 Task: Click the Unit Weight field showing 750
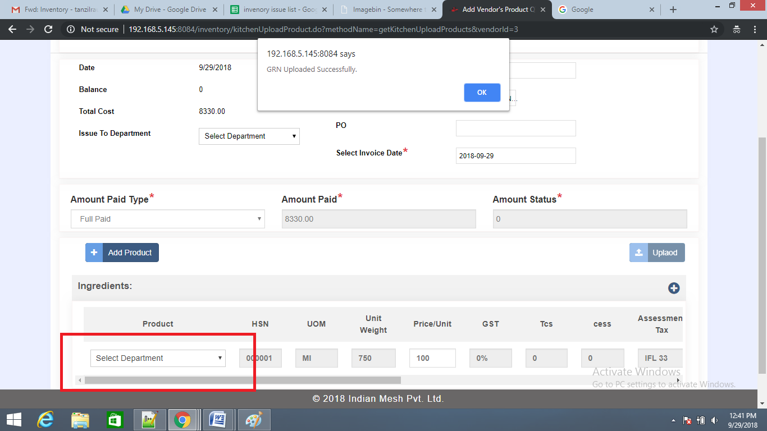coord(373,358)
